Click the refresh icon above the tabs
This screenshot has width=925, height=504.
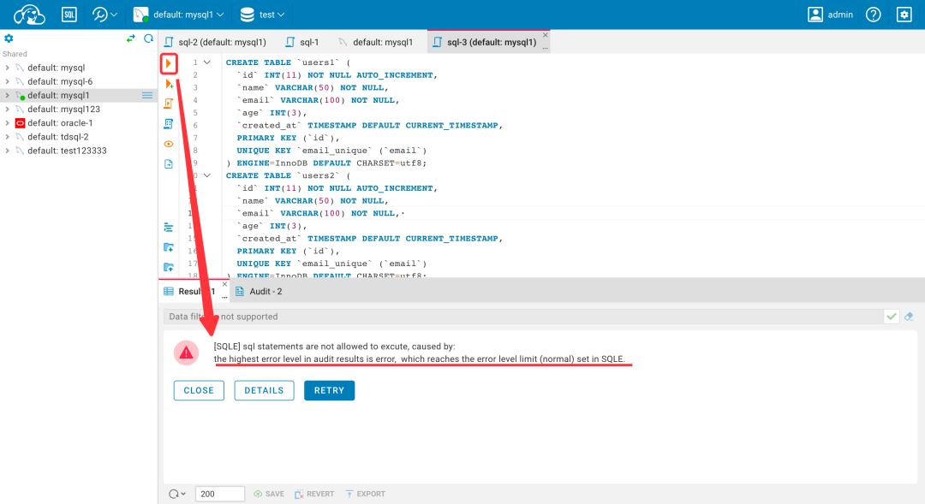[147, 39]
